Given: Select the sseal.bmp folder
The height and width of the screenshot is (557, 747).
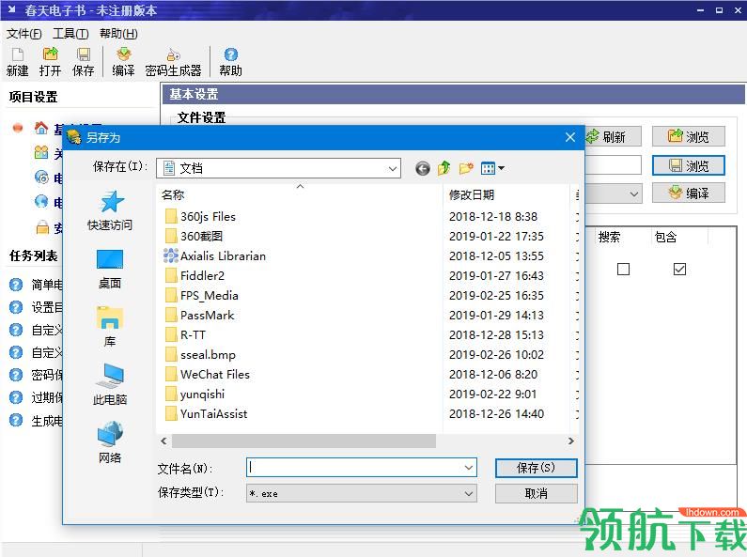Looking at the screenshot, I should (x=200, y=355).
